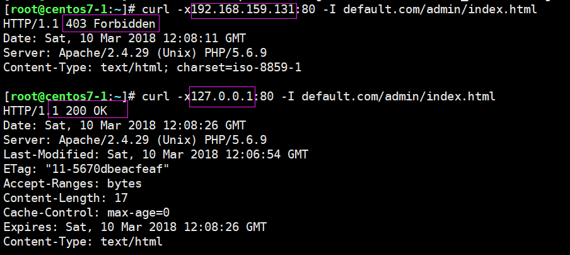The width and height of the screenshot is (570, 255).
Task: Click the 192.168.159.131 proxy address
Action: [x=243, y=10]
